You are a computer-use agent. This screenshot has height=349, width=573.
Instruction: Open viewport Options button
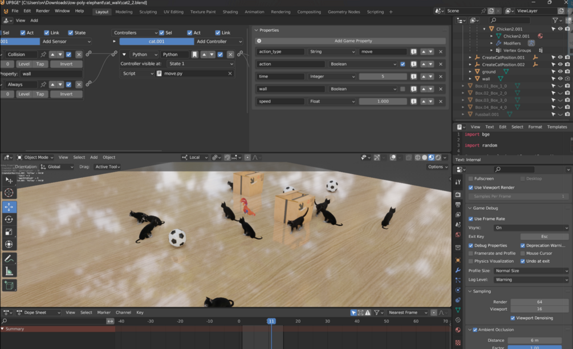click(437, 167)
